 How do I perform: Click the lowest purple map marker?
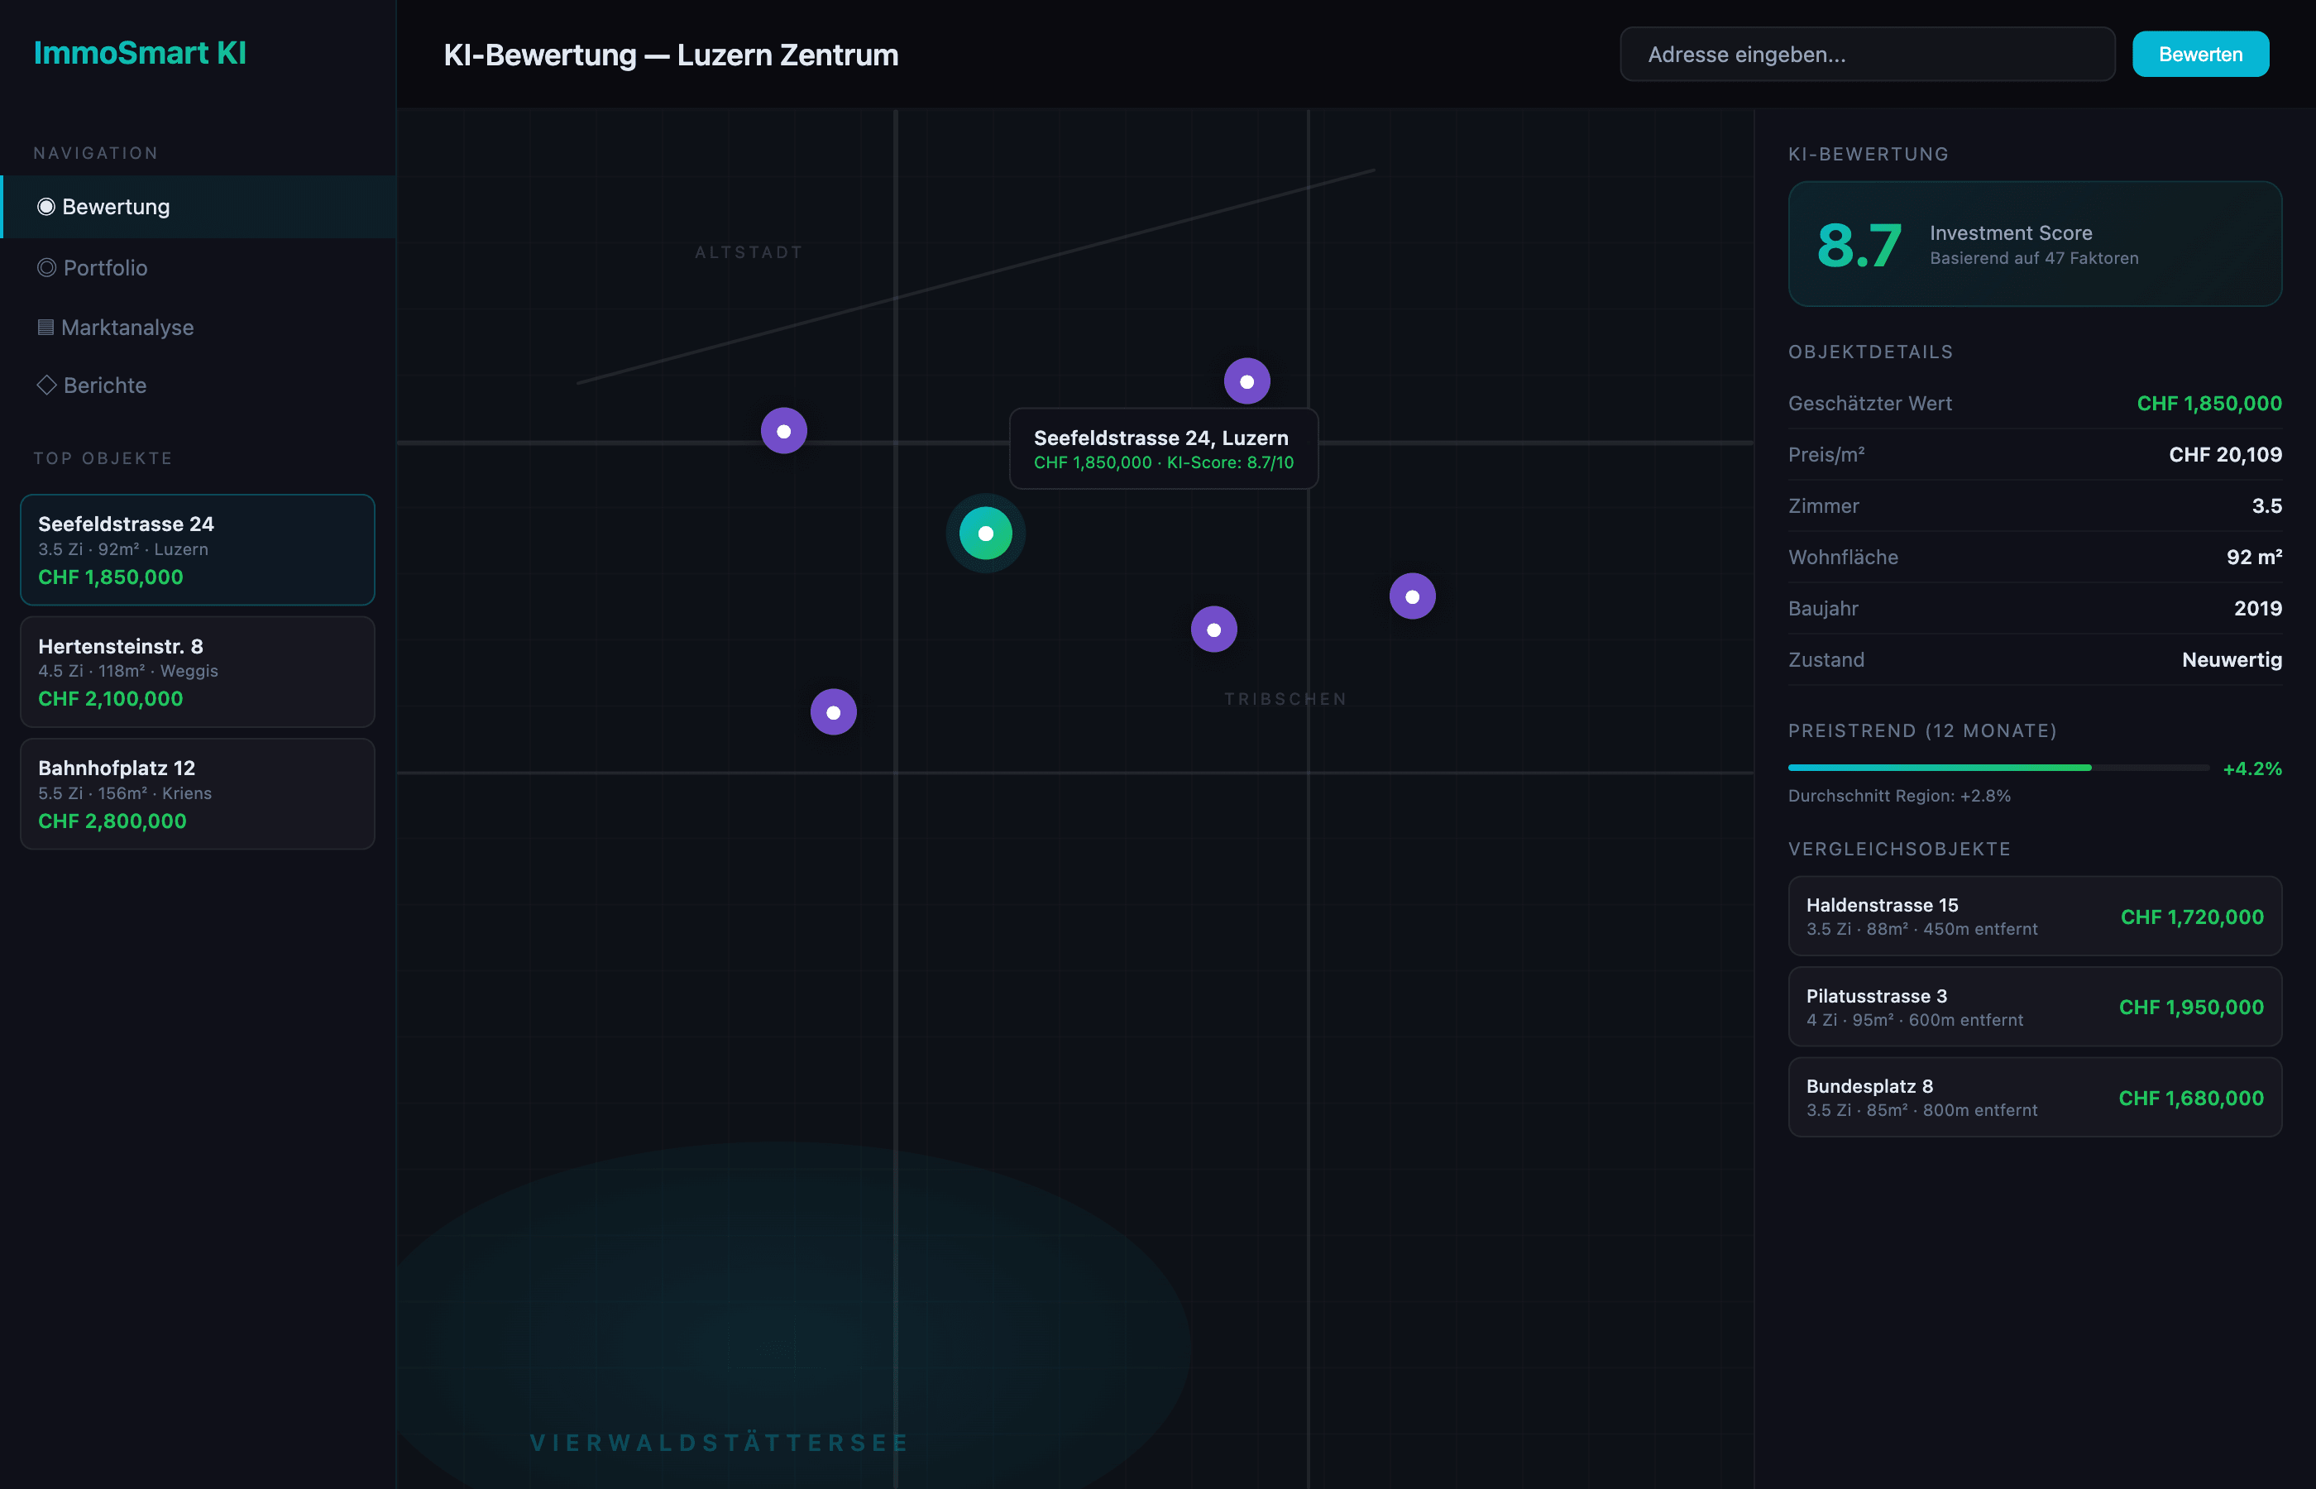(832, 712)
